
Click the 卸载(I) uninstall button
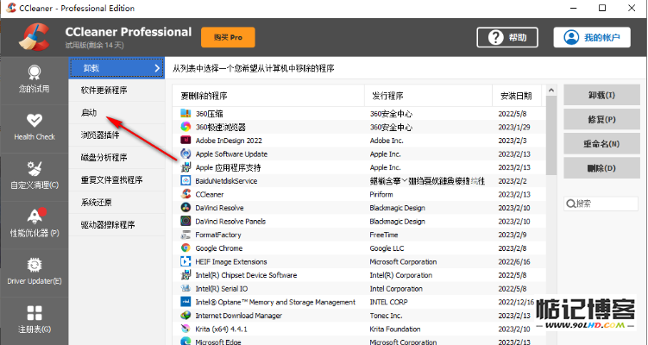click(x=601, y=95)
